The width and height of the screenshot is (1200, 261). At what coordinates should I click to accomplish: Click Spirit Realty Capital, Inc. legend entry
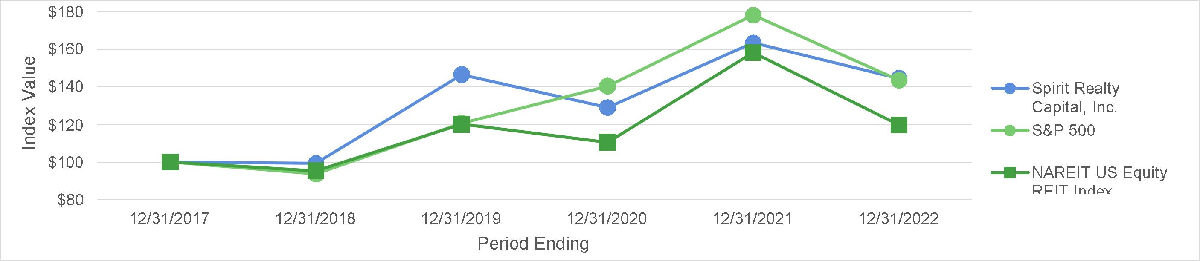coord(1075,97)
